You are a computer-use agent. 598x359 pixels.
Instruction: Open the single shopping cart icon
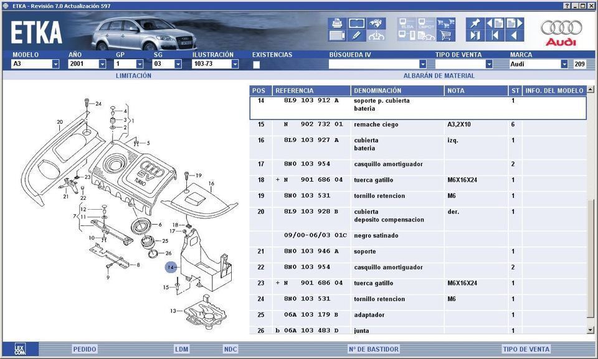click(445, 35)
